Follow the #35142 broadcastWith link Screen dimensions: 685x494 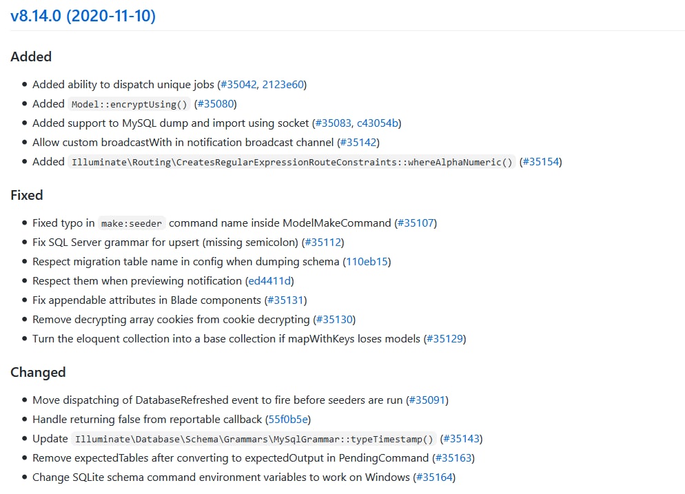coord(358,143)
